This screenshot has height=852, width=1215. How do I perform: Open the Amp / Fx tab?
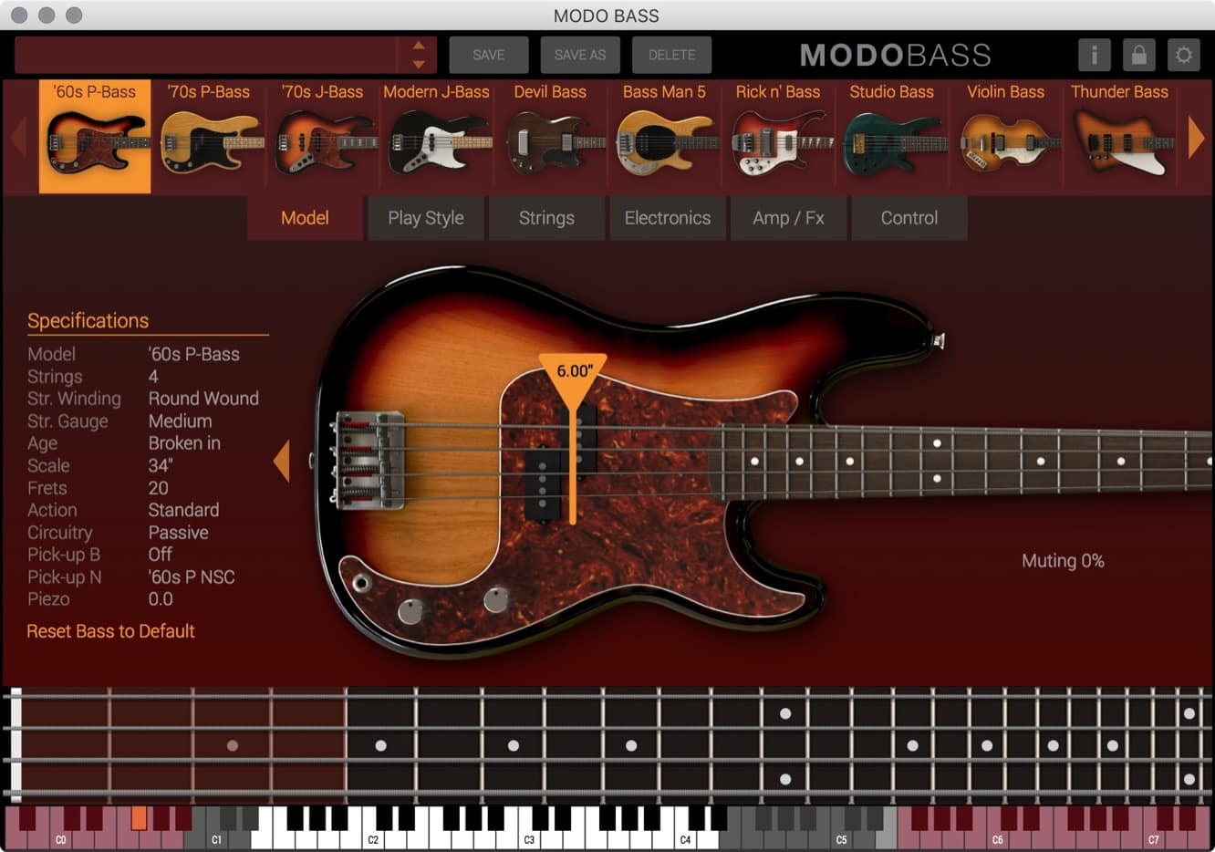(x=788, y=218)
